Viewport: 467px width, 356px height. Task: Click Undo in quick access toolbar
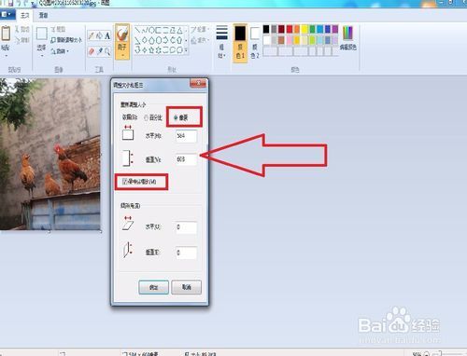[x=19, y=3]
